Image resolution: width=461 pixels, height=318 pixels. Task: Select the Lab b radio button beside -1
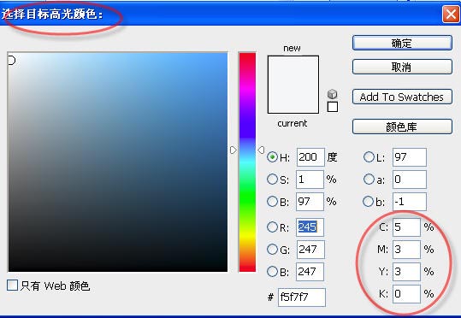[368, 202]
